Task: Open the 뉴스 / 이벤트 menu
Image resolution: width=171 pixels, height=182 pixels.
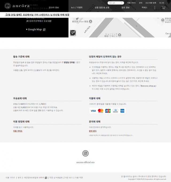Action: (77, 8)
